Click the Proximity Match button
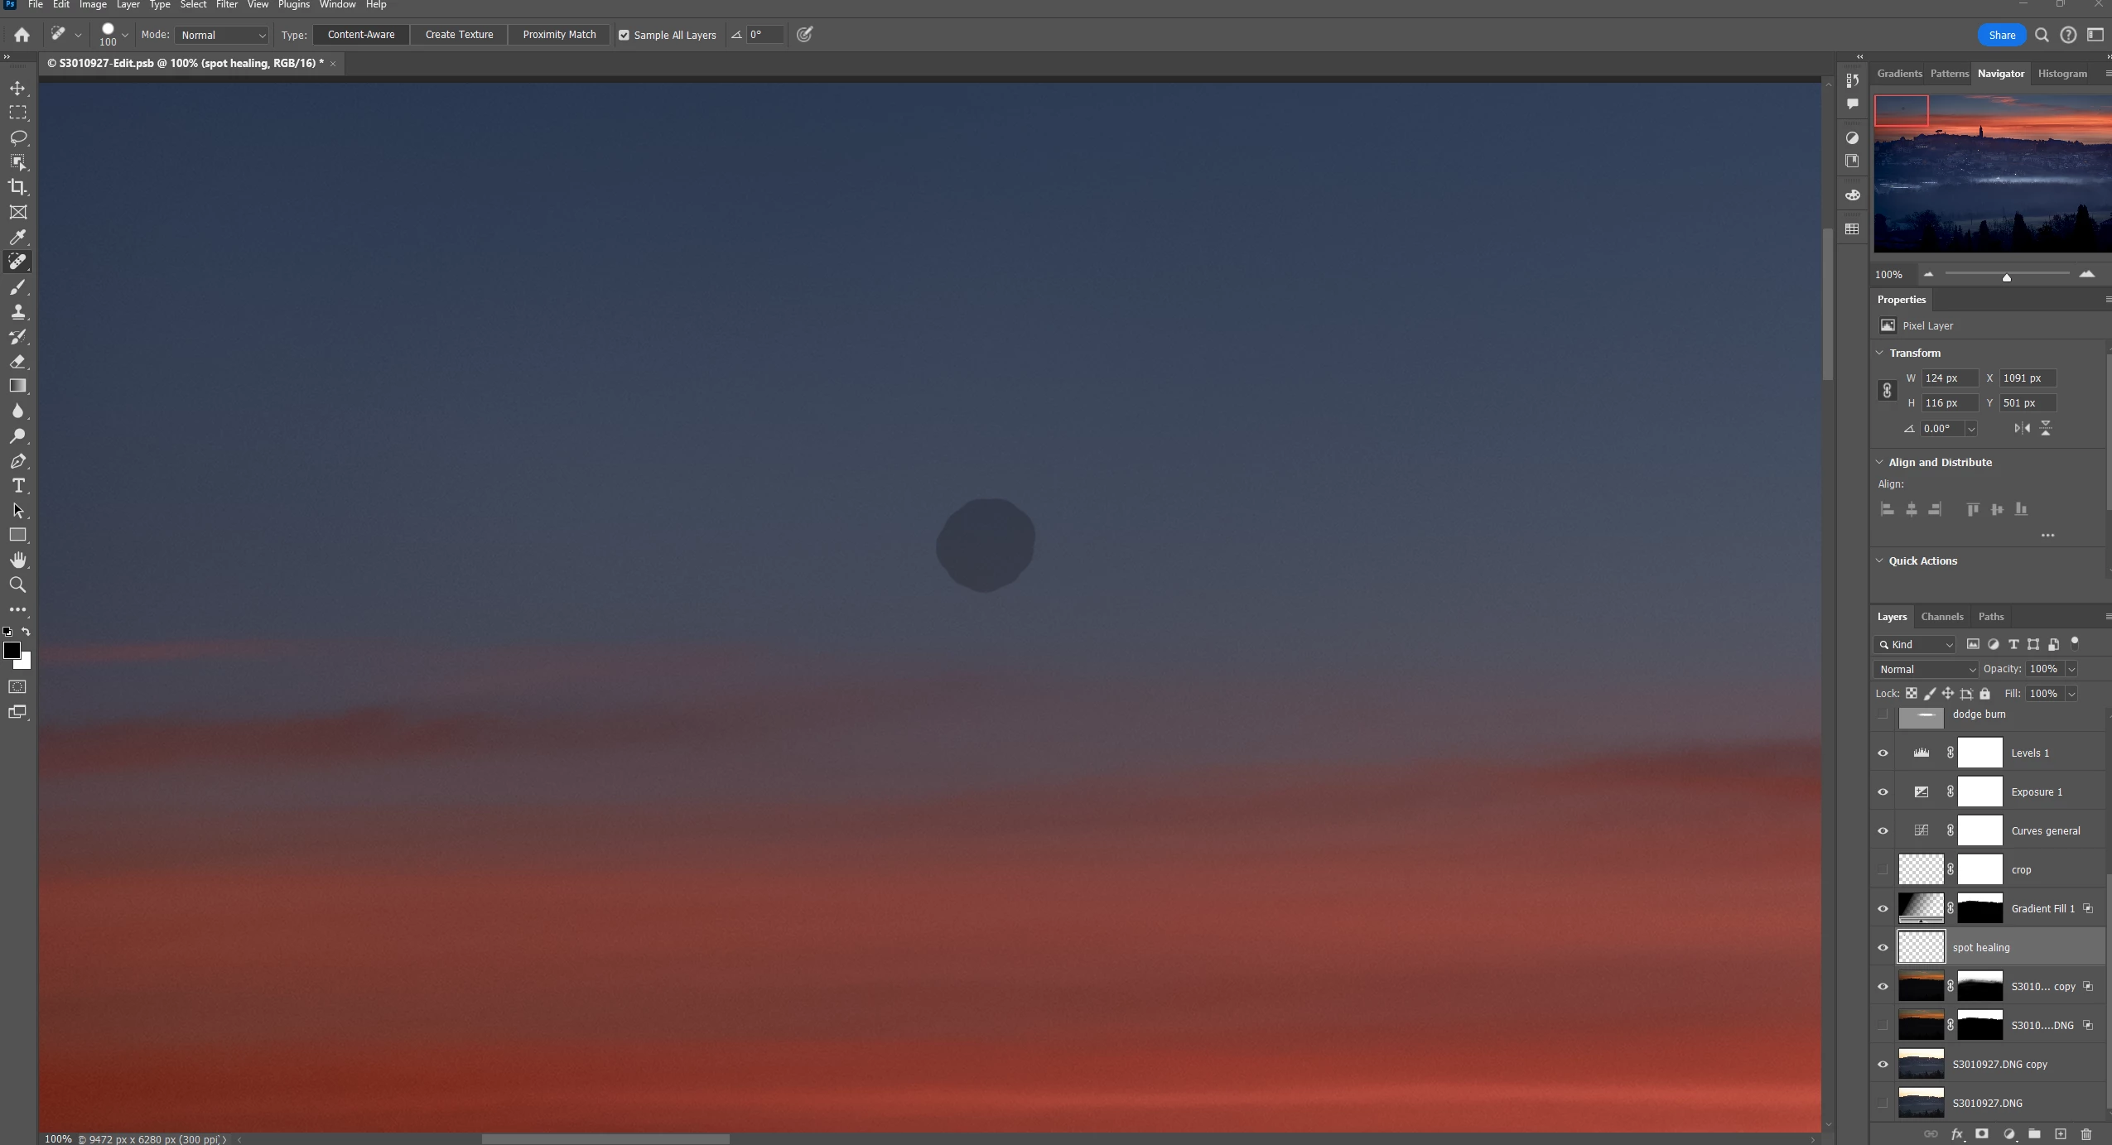 click(x=559, y=35)
